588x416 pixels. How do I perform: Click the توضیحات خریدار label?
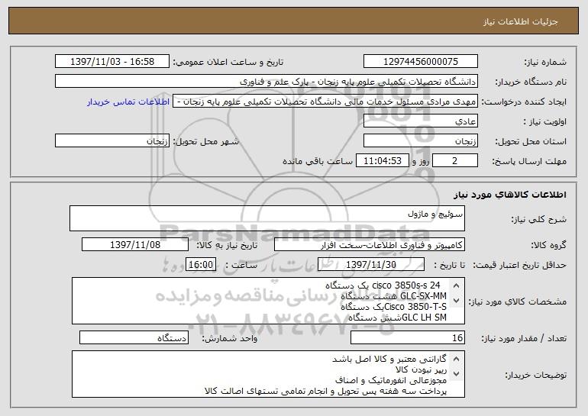click(535, 375)
